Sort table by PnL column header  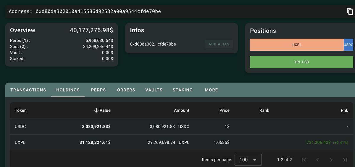tap(344, 110)
